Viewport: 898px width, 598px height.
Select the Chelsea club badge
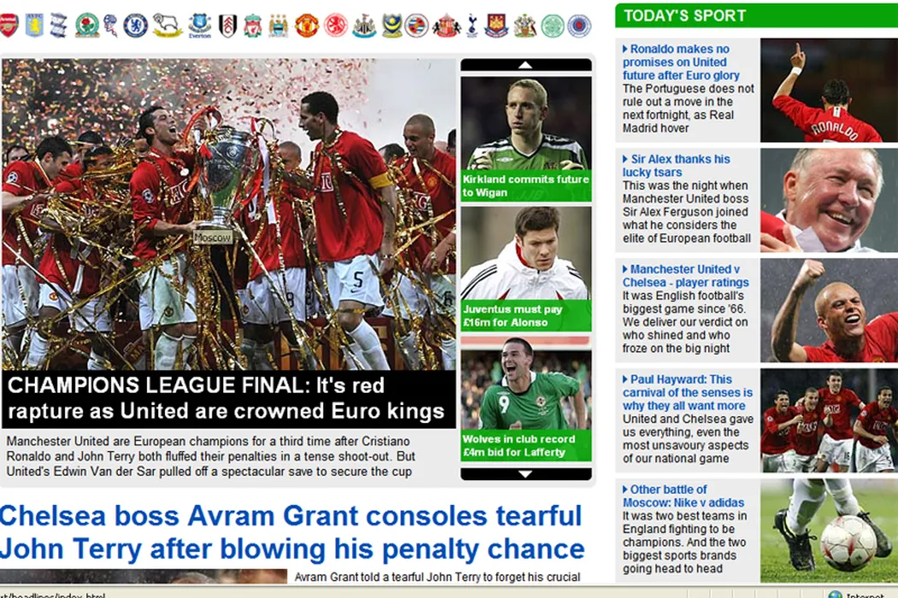(x=136, y=26)
